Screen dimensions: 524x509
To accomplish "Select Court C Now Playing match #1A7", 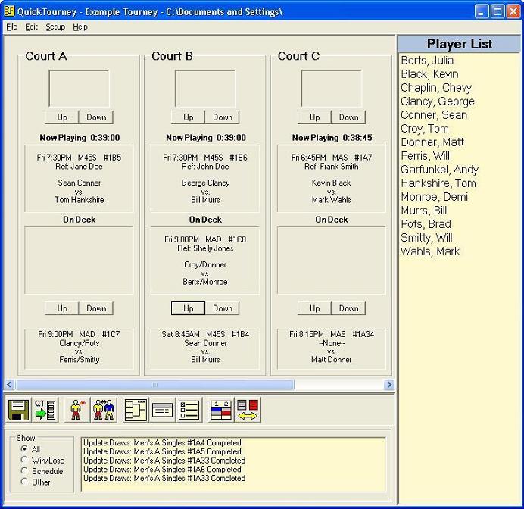I will tap(332, 179).
